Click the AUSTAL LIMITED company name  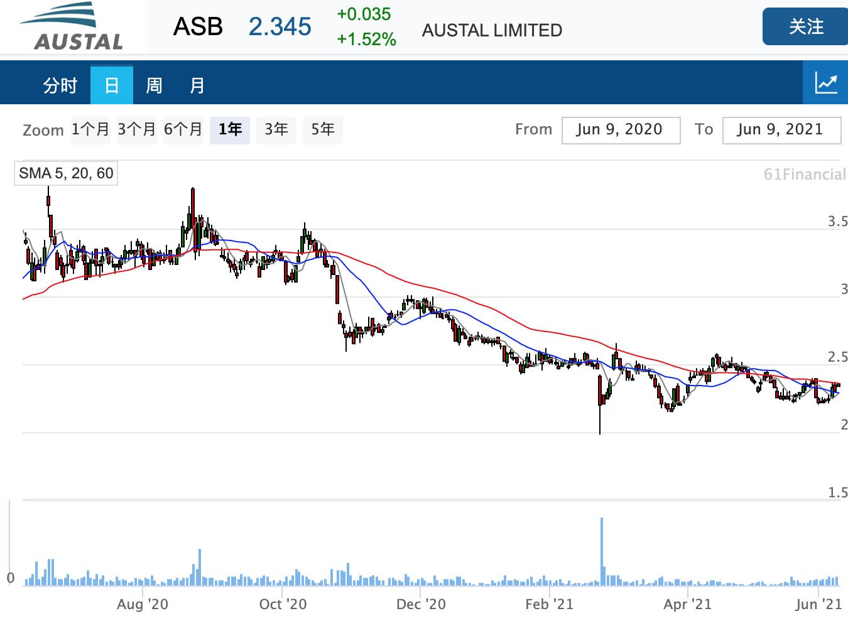click(x=492, y=30)
